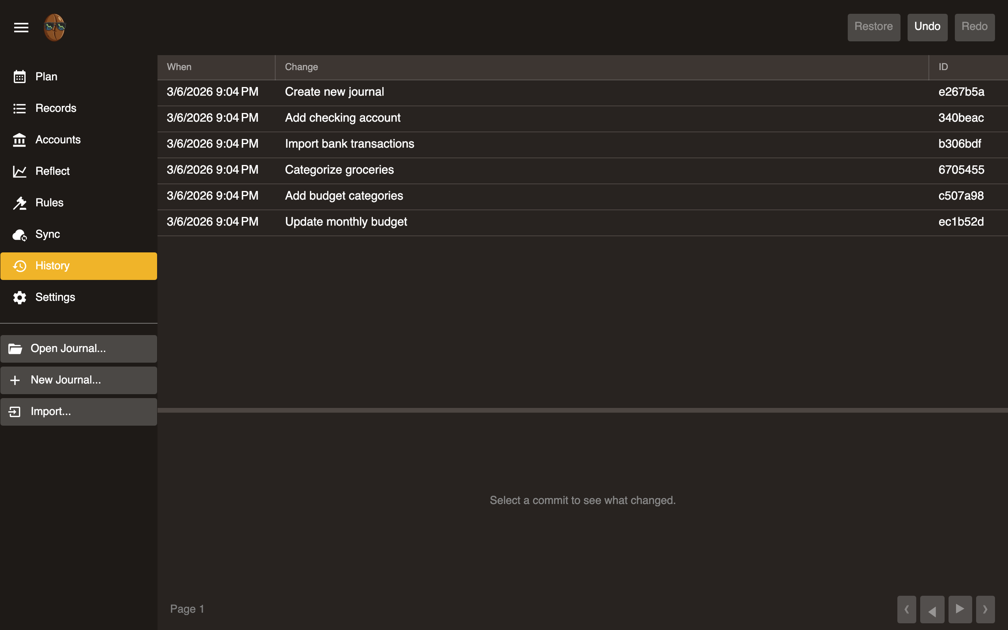Open Rules via the gavel icon

pyautogui.click(x=20, y=203)
